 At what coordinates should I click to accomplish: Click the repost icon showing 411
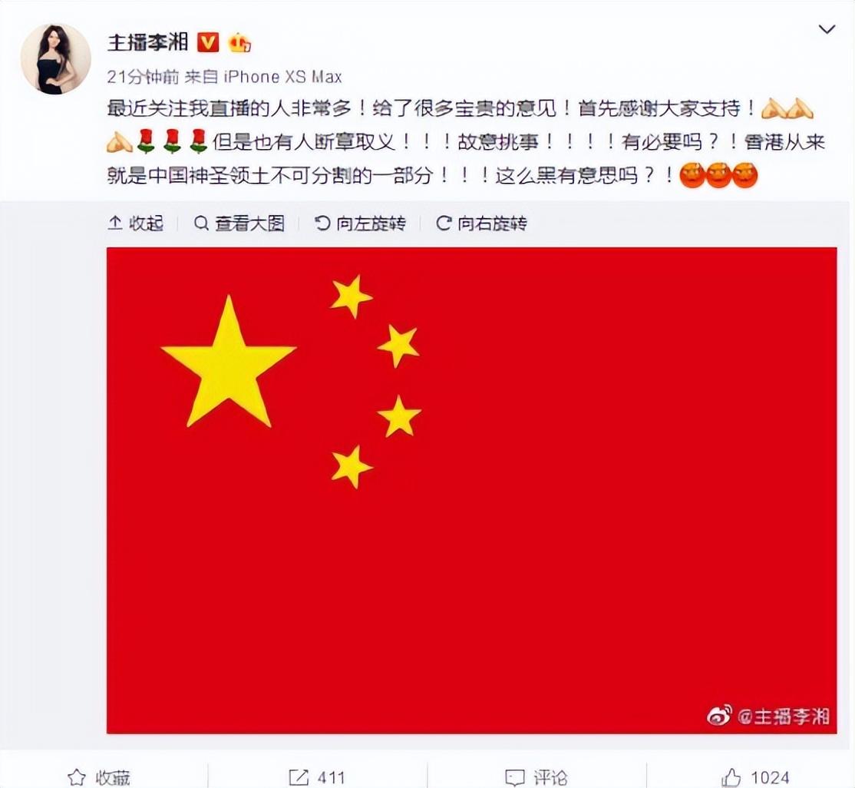click(299, 777)
